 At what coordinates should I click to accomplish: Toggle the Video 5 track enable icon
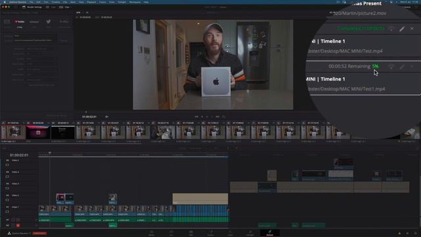pyautogui.click(x=7, y=165)
